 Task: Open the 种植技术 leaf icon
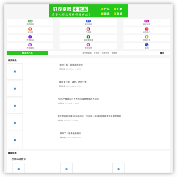pos(147,37)
